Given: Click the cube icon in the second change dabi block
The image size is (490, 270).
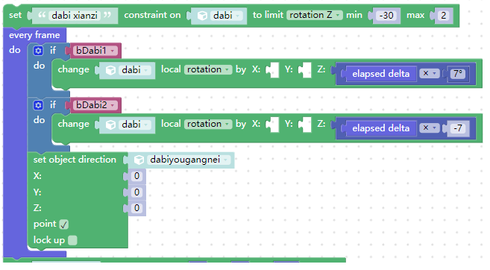Looking at the screenshot, I should tap(110, 125).
